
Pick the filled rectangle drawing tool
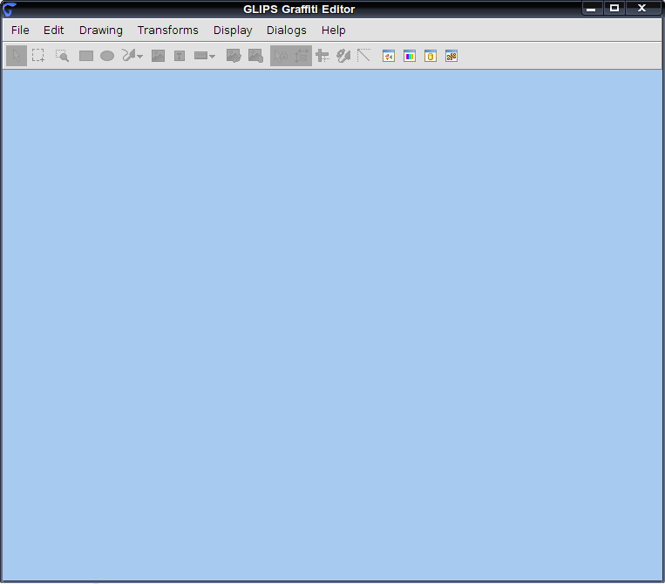pyautogui.click(x=86, y=56)
